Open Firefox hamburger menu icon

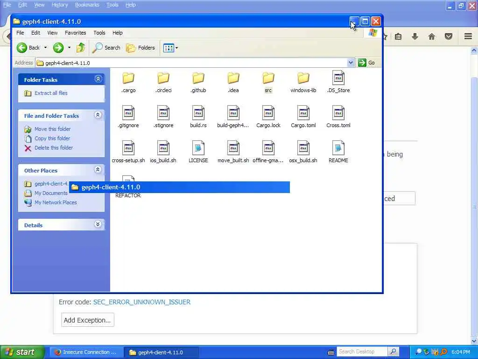click(x=468, y=36)
